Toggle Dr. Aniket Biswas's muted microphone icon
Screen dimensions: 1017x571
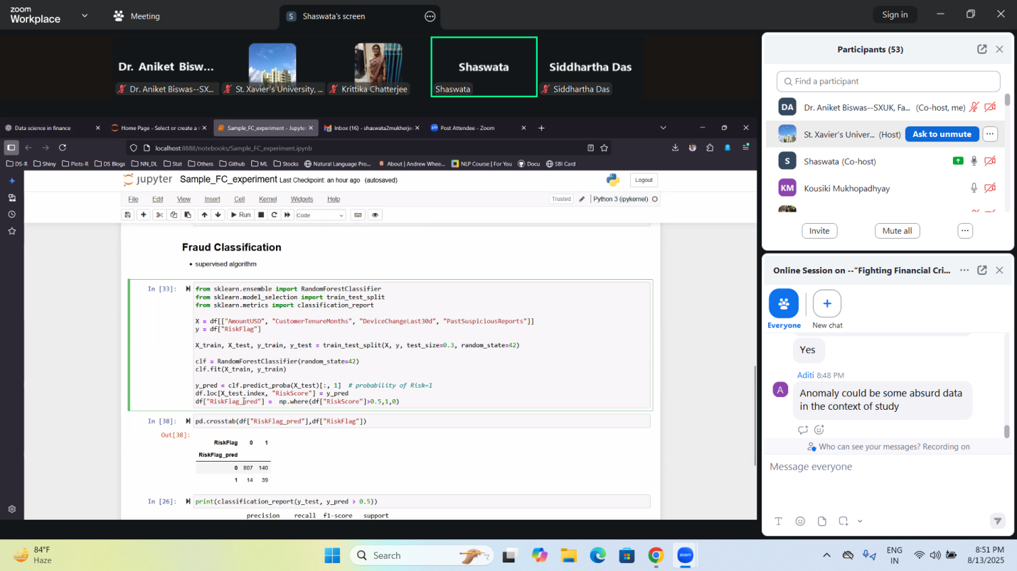(x=974, y=107)
